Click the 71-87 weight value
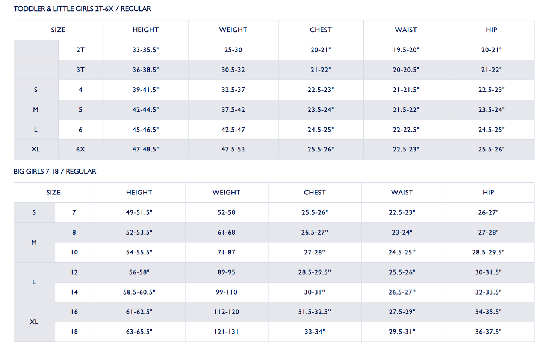 click(226, 252)
